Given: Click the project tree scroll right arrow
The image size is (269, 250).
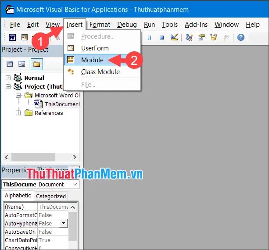Looking at the screenshot, I should [x=75, y=157].
